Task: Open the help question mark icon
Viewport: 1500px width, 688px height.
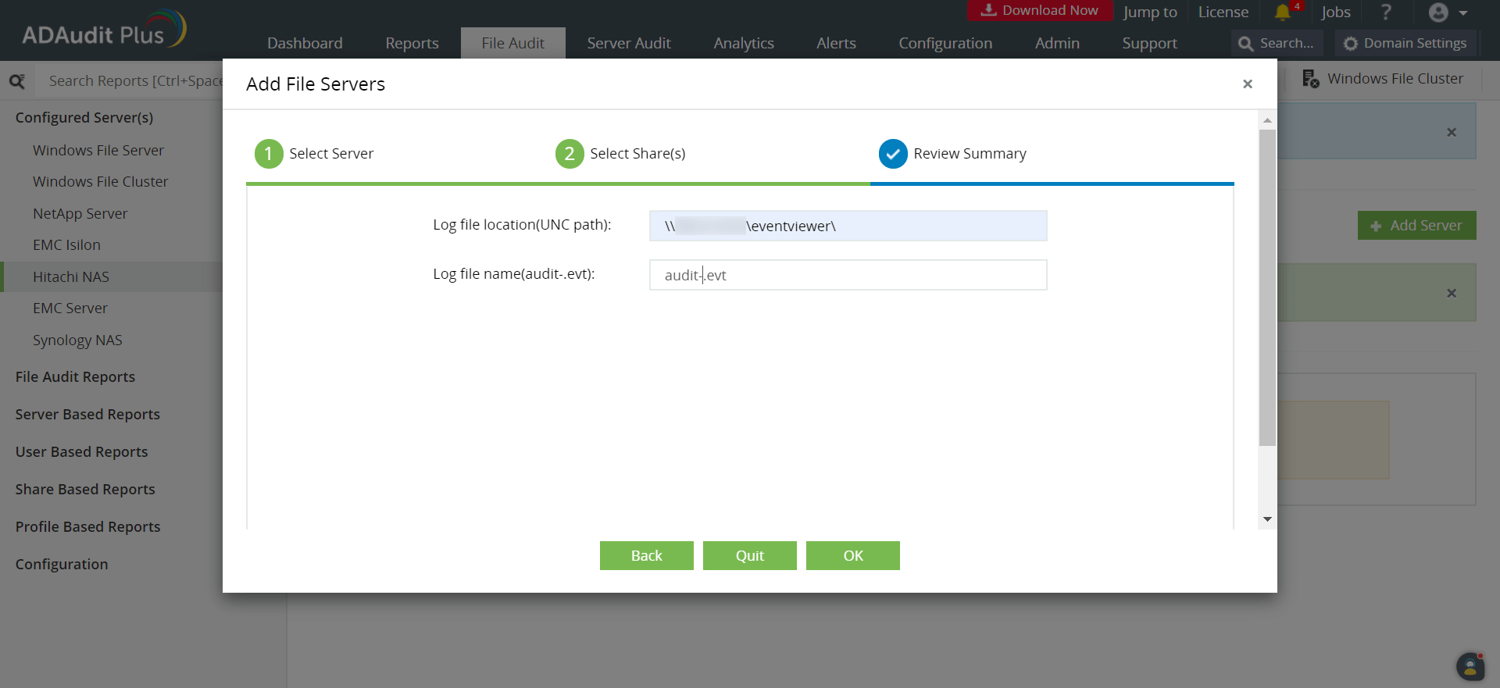Action: (x=1386, y=12)
